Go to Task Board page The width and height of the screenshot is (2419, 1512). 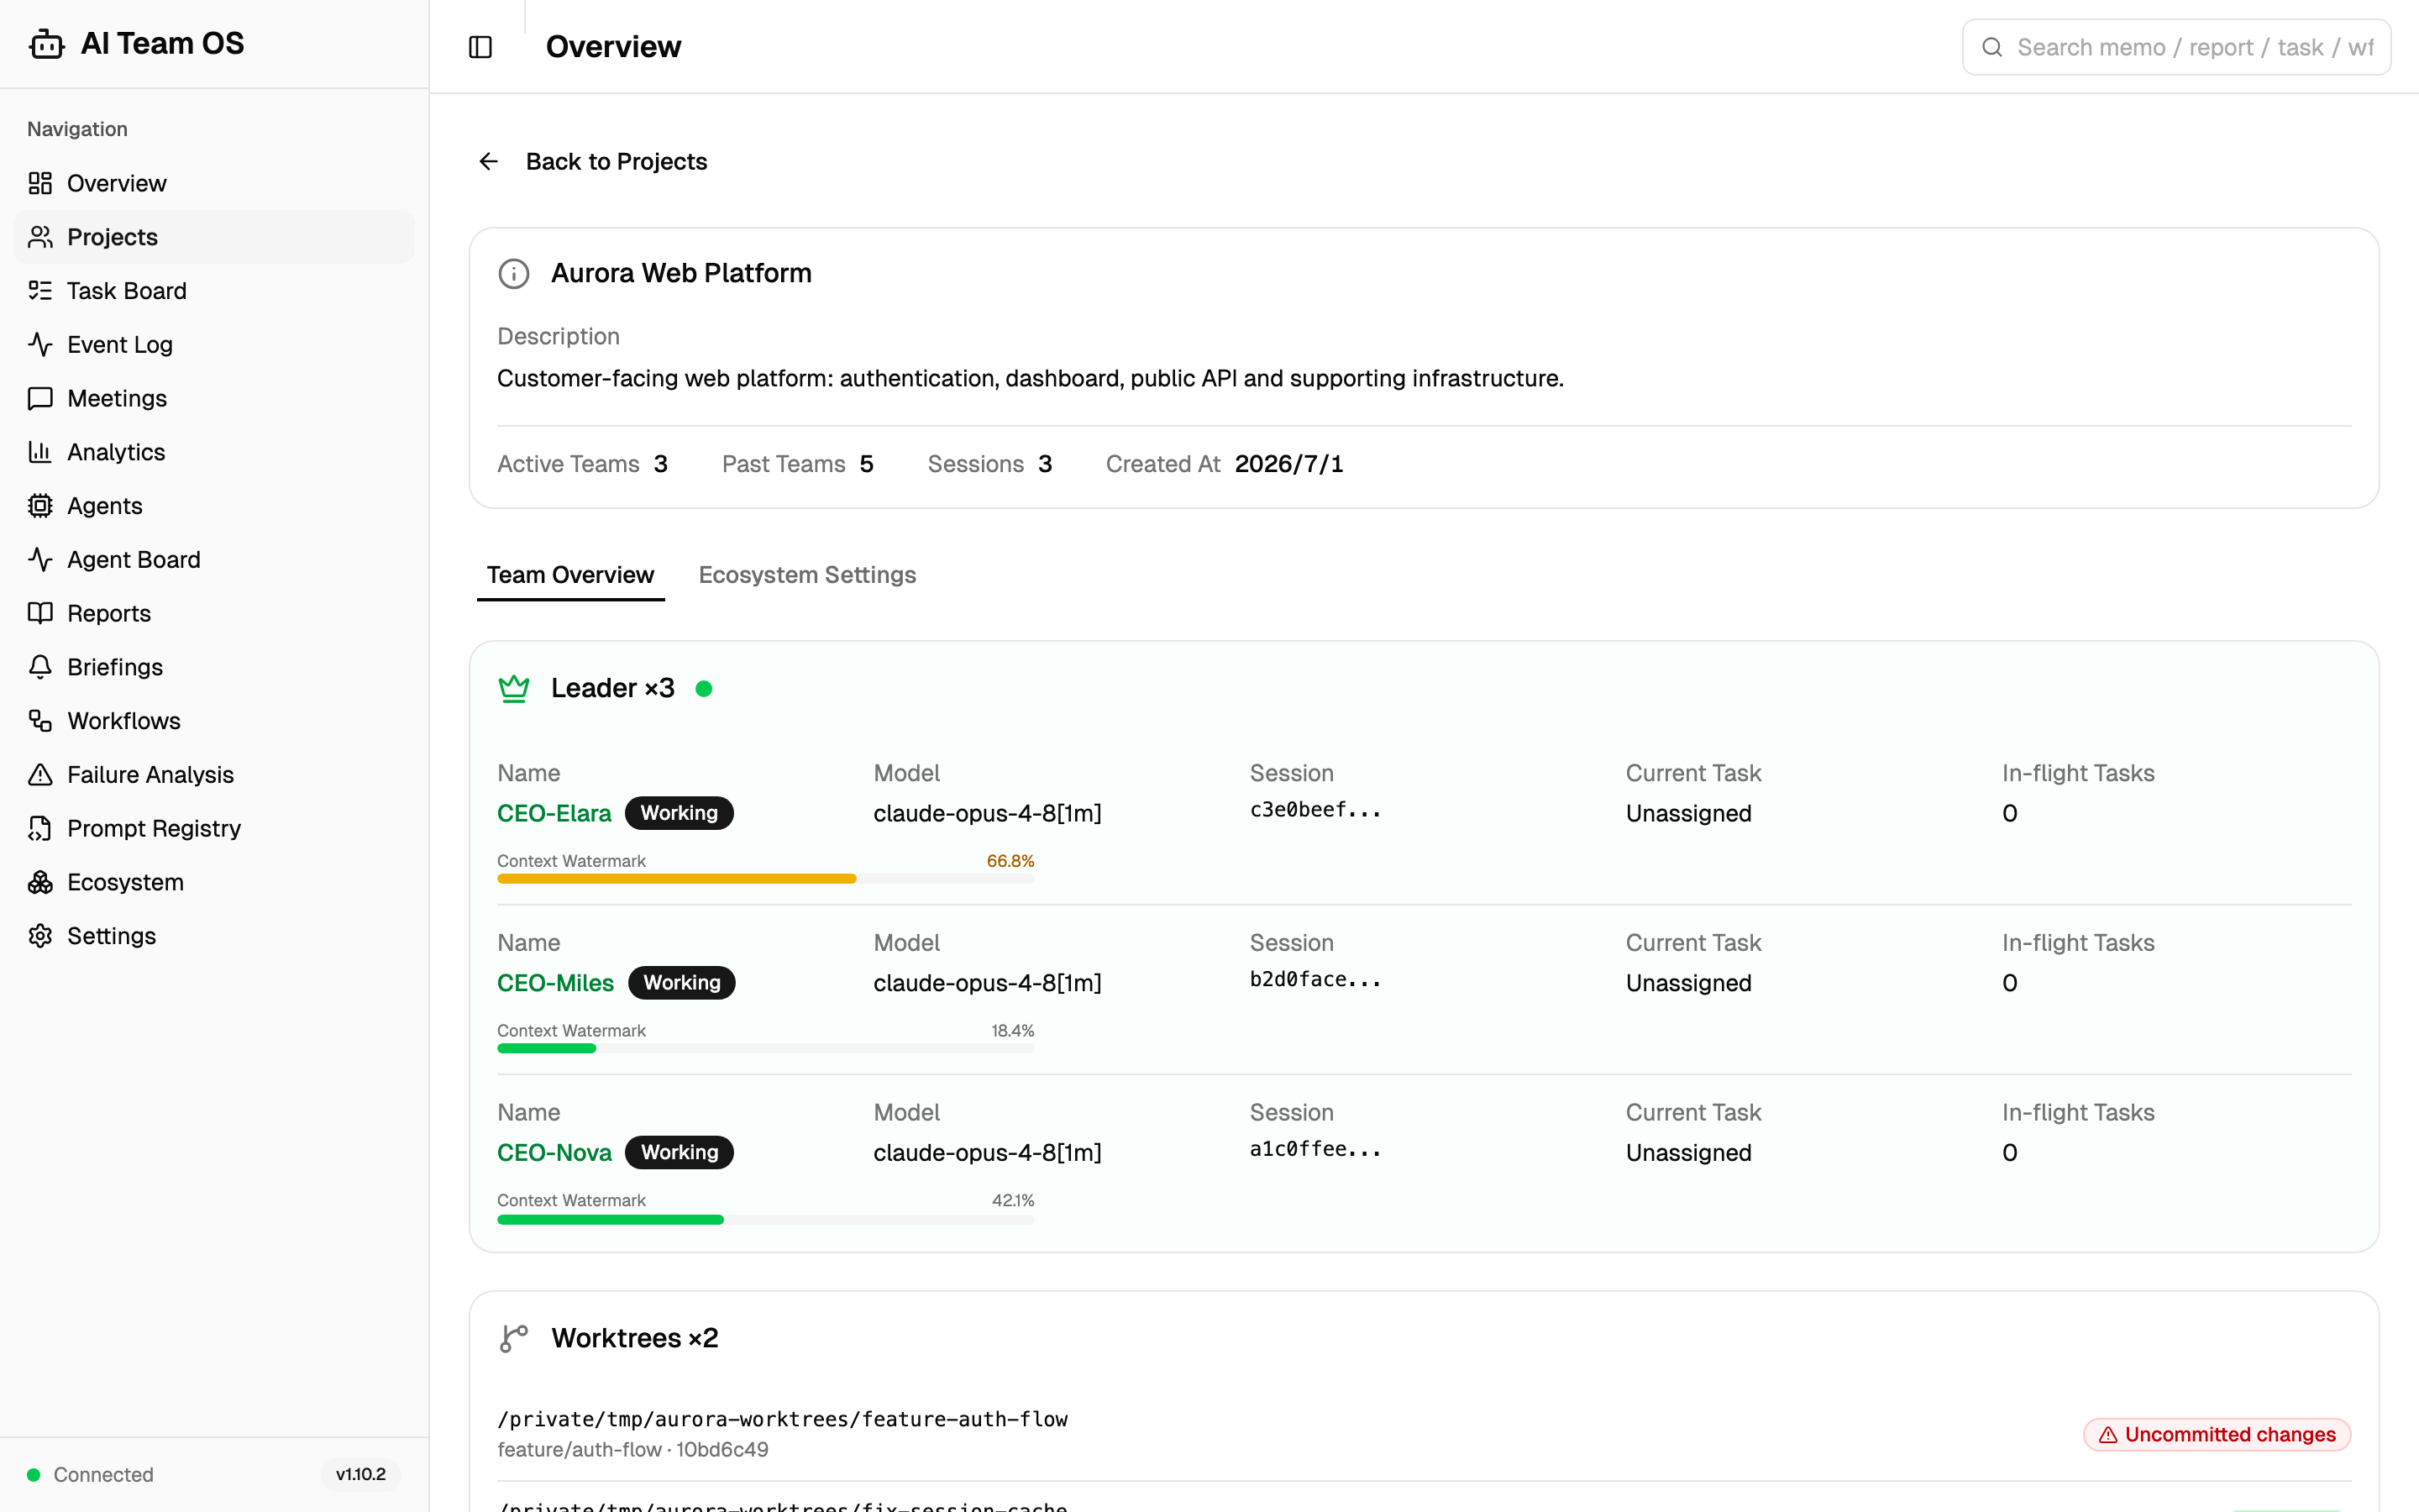[x=214, y=291]
